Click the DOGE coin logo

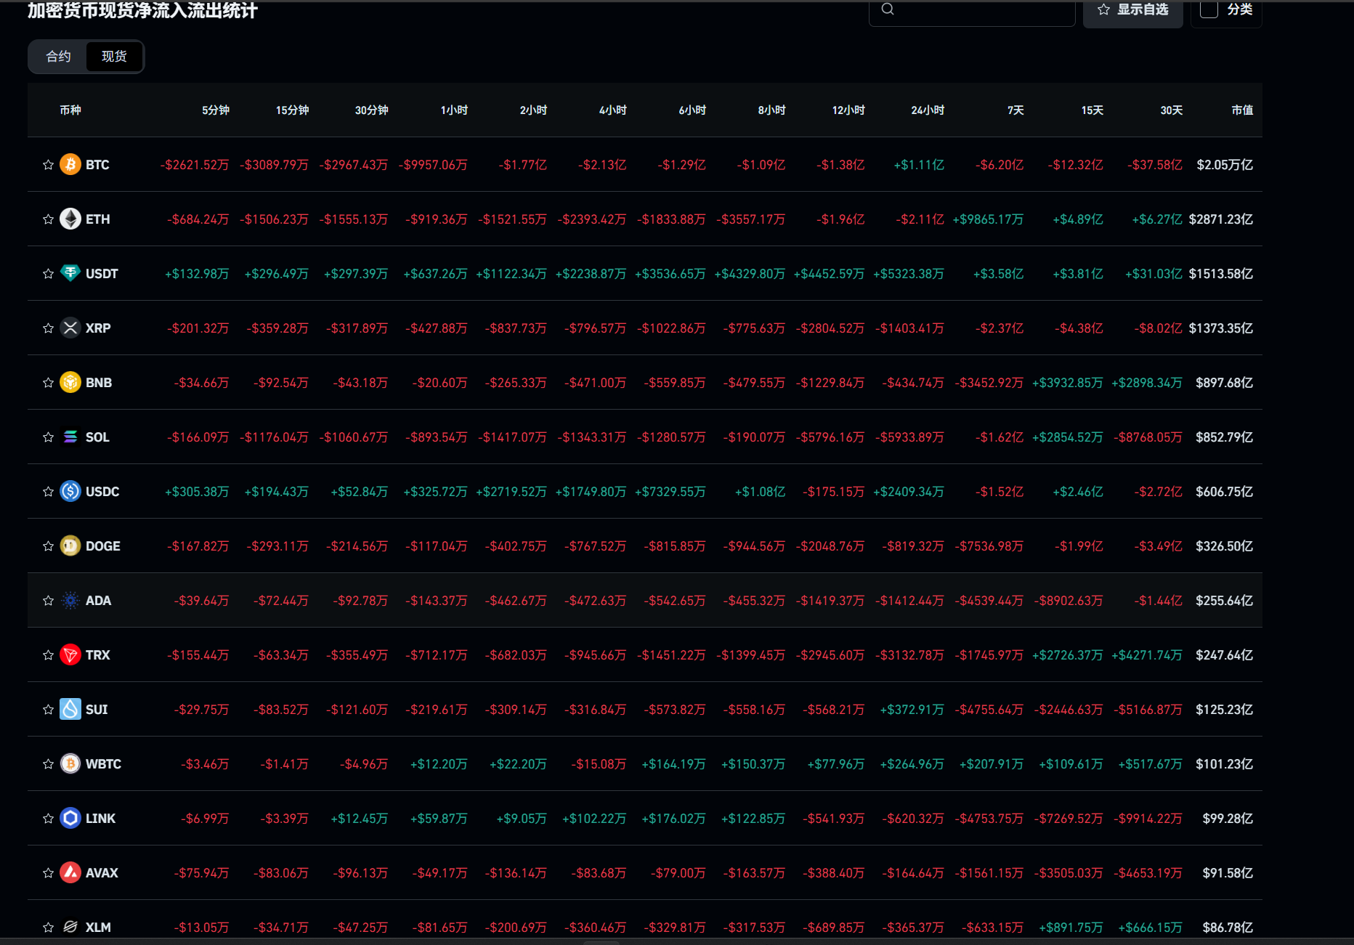tap(70, 546)
